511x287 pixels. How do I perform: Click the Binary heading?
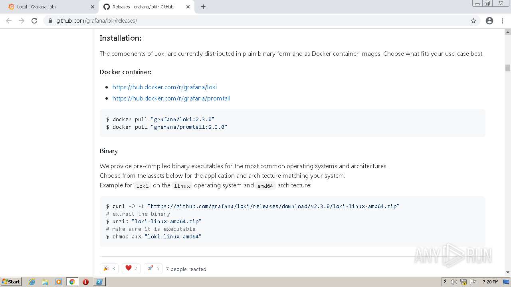click(109, 151)
